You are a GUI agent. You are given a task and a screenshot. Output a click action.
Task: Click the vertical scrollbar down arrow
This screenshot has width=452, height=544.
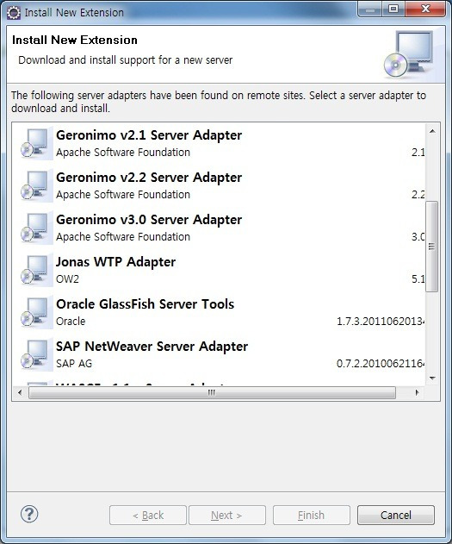(x=432, y=378)
